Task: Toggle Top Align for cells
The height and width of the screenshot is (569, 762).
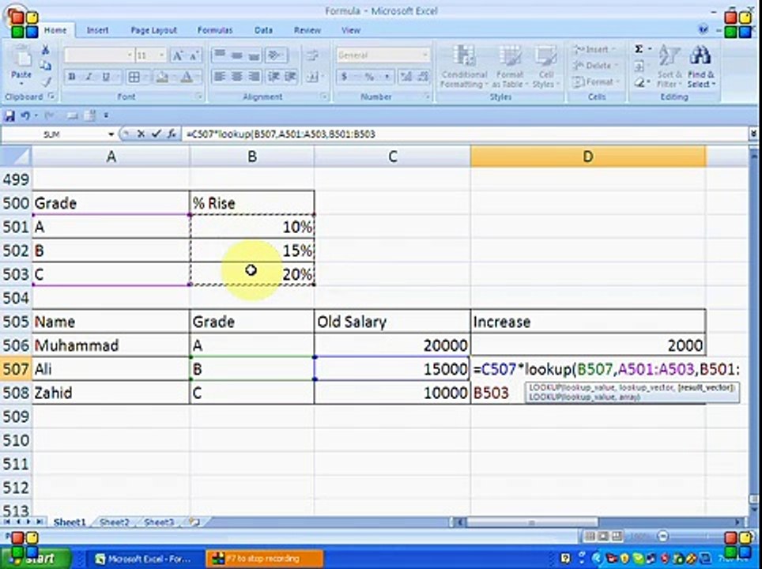Action: 220,55
